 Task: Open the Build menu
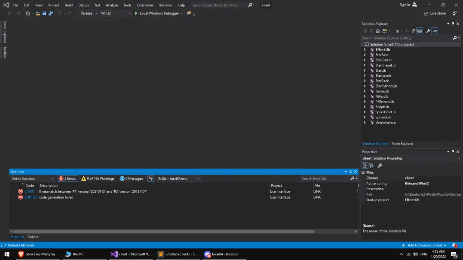pos(69,5)
